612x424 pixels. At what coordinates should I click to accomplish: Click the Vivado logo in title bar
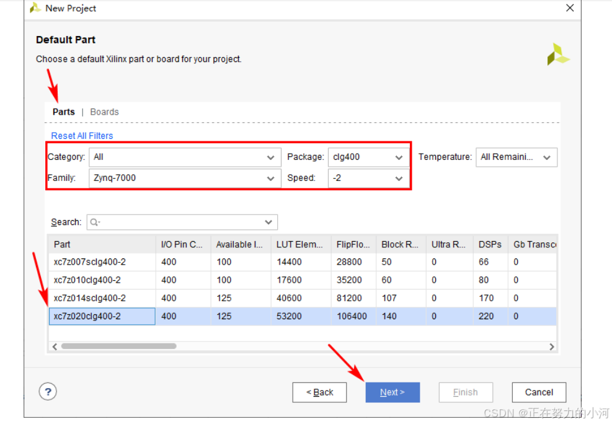[35, 7]
